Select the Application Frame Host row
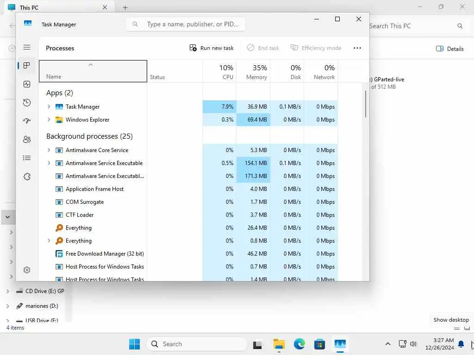 tap(188, 189)
